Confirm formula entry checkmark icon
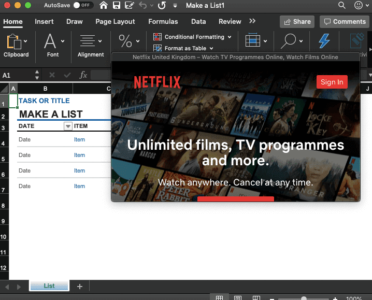Screen dimensions: 372x300 (67, 75)
